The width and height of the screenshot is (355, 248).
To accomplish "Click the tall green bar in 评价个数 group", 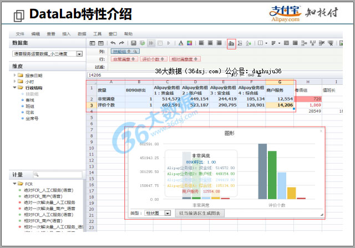I will (272, 175).
